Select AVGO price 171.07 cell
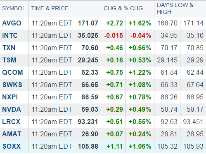The image size is (206, 154). (88, 23)
